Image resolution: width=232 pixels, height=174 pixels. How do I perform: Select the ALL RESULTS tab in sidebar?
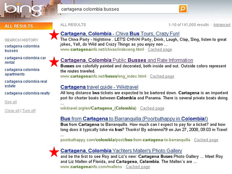19,26
